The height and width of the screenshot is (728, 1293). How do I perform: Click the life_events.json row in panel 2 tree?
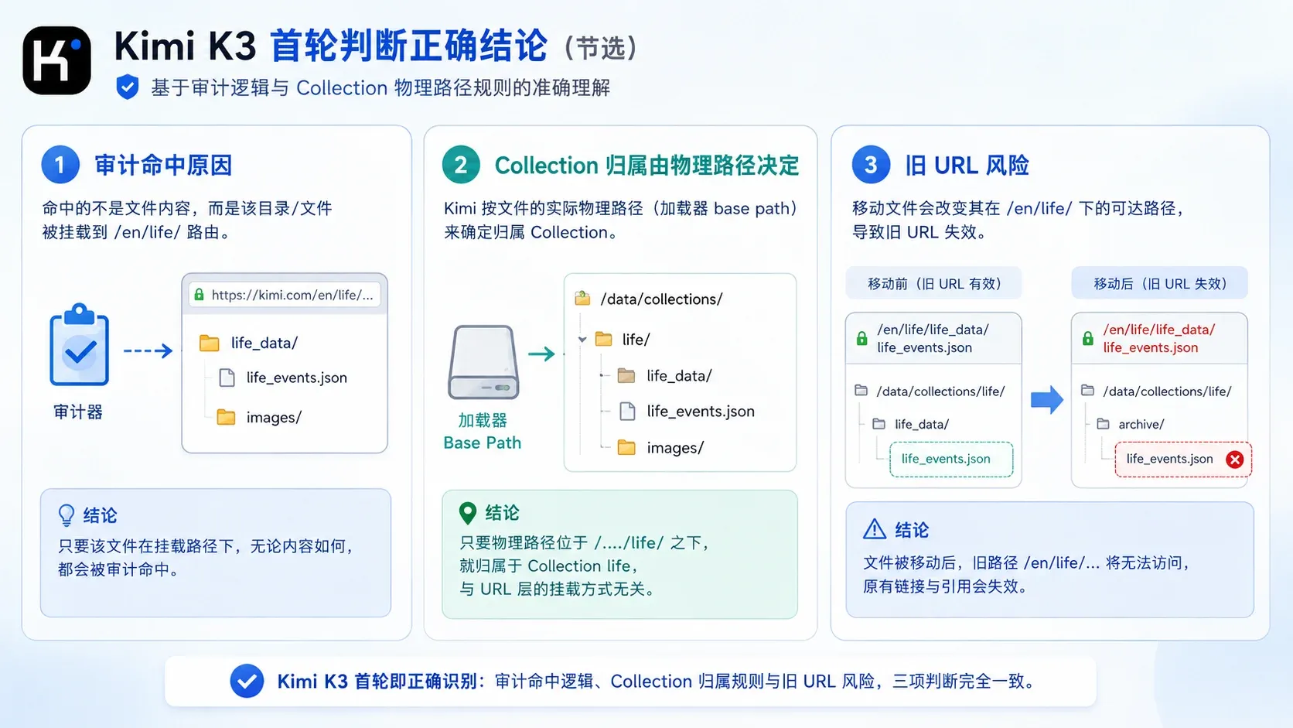tap(687, 412)
